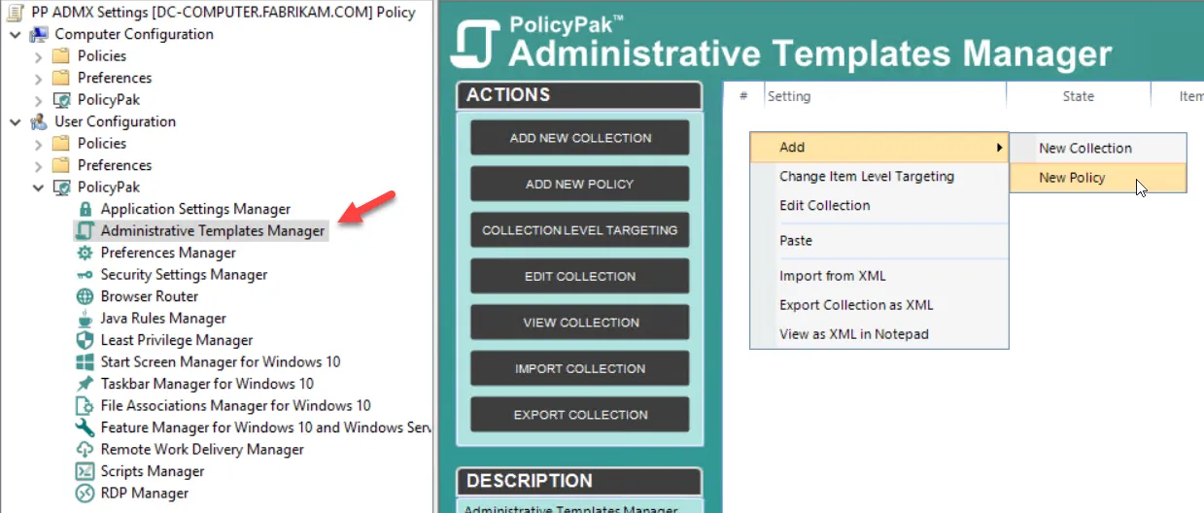This screenshot has height=513, width=1204.
Task: Click the Administrative Templates Manager tree icon
Action: point(85,231)
